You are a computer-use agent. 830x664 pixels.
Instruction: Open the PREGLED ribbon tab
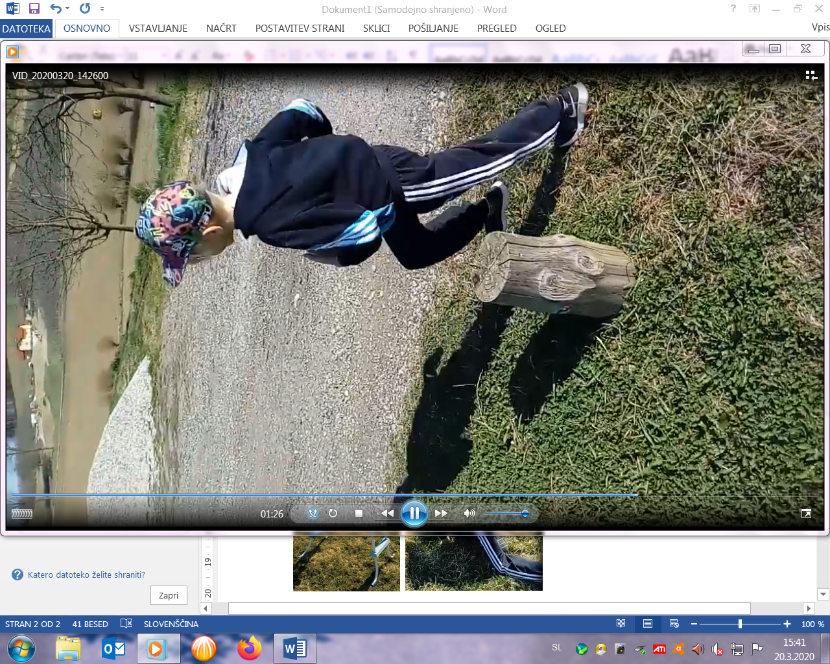pyautogui.click(x=497, y=29)
